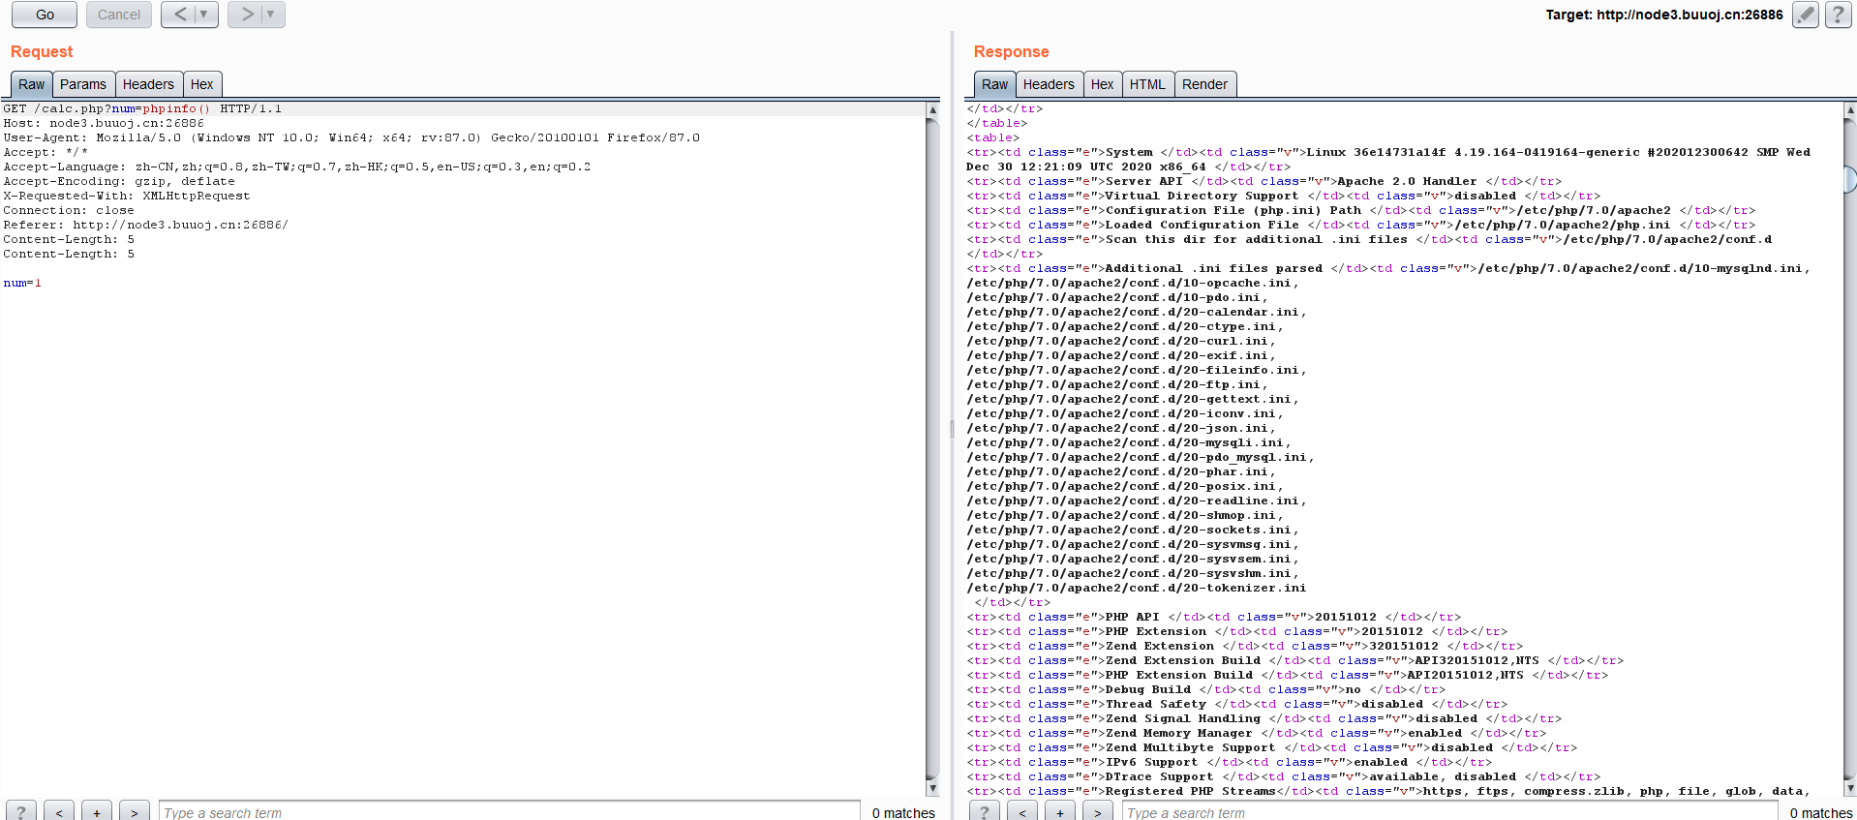Click the response pane scrollbar up arrow
This screenshot has width=1857, height=820.
point(1850,109)
